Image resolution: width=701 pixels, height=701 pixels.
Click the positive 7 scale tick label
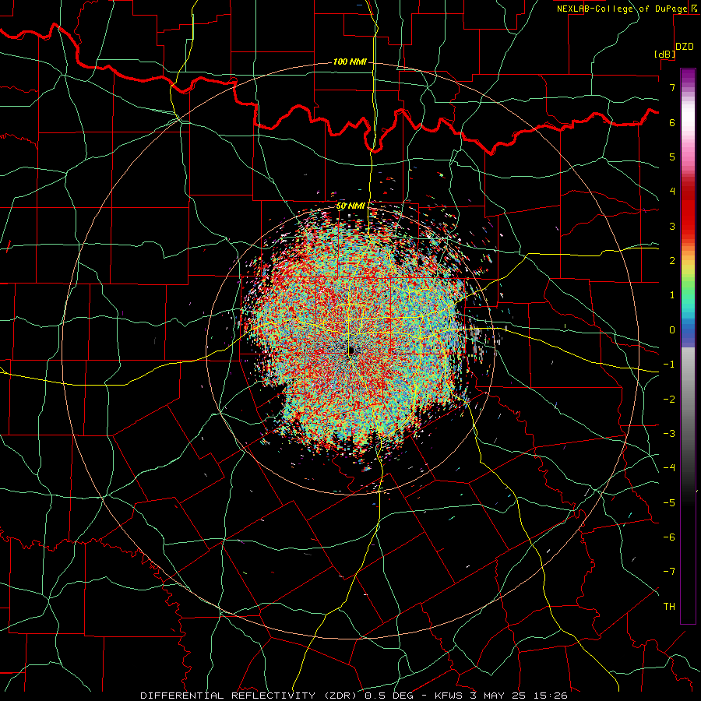click(672, 87)
